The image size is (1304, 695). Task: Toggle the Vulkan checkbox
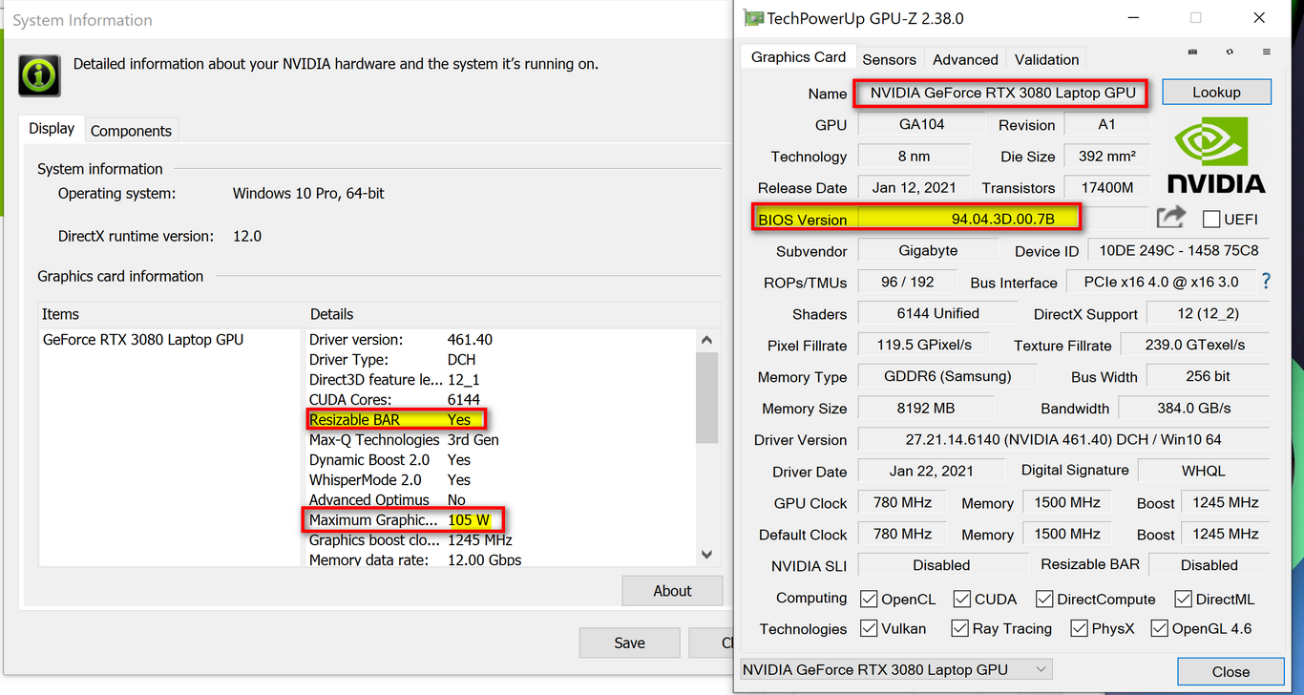pyautogui.click(x=869, y=628)
